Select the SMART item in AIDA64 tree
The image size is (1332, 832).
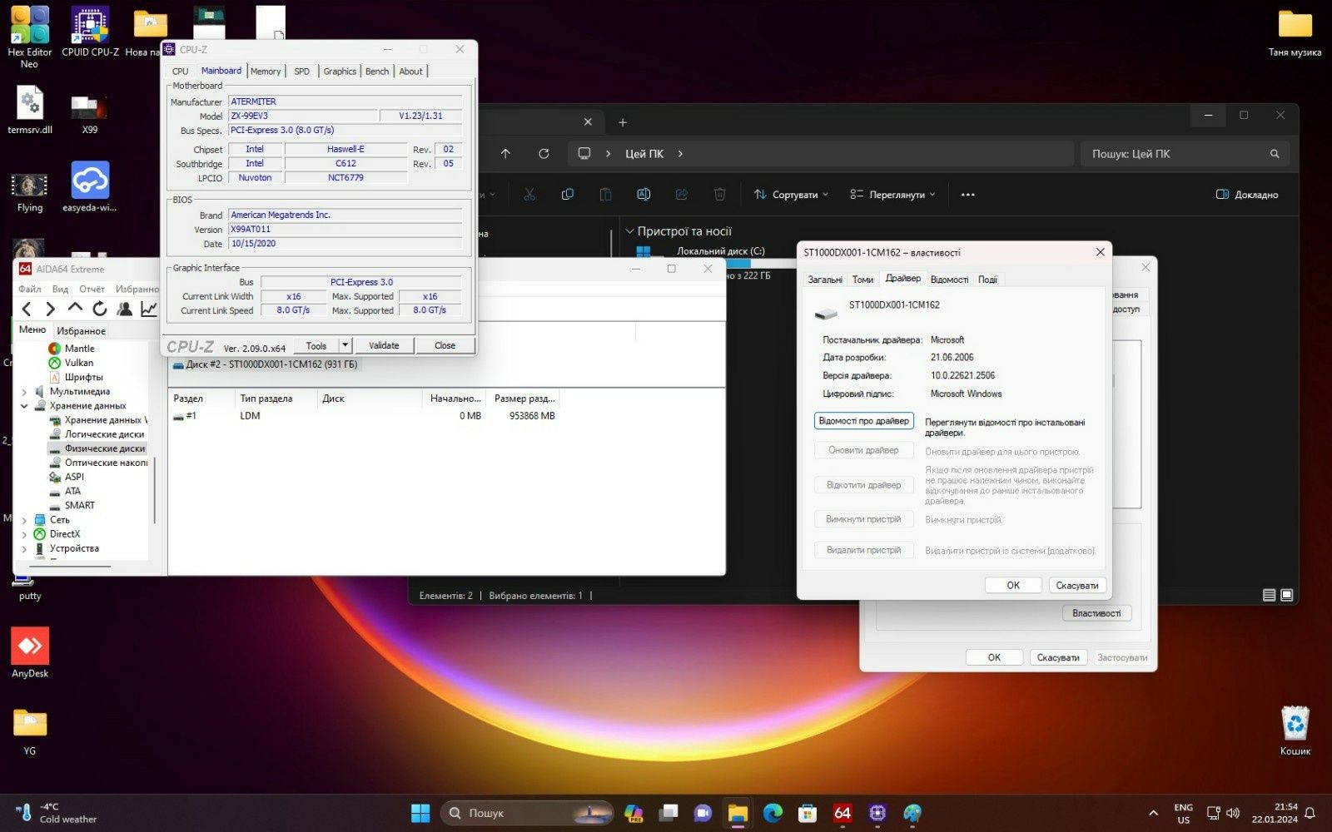point(80,505)
